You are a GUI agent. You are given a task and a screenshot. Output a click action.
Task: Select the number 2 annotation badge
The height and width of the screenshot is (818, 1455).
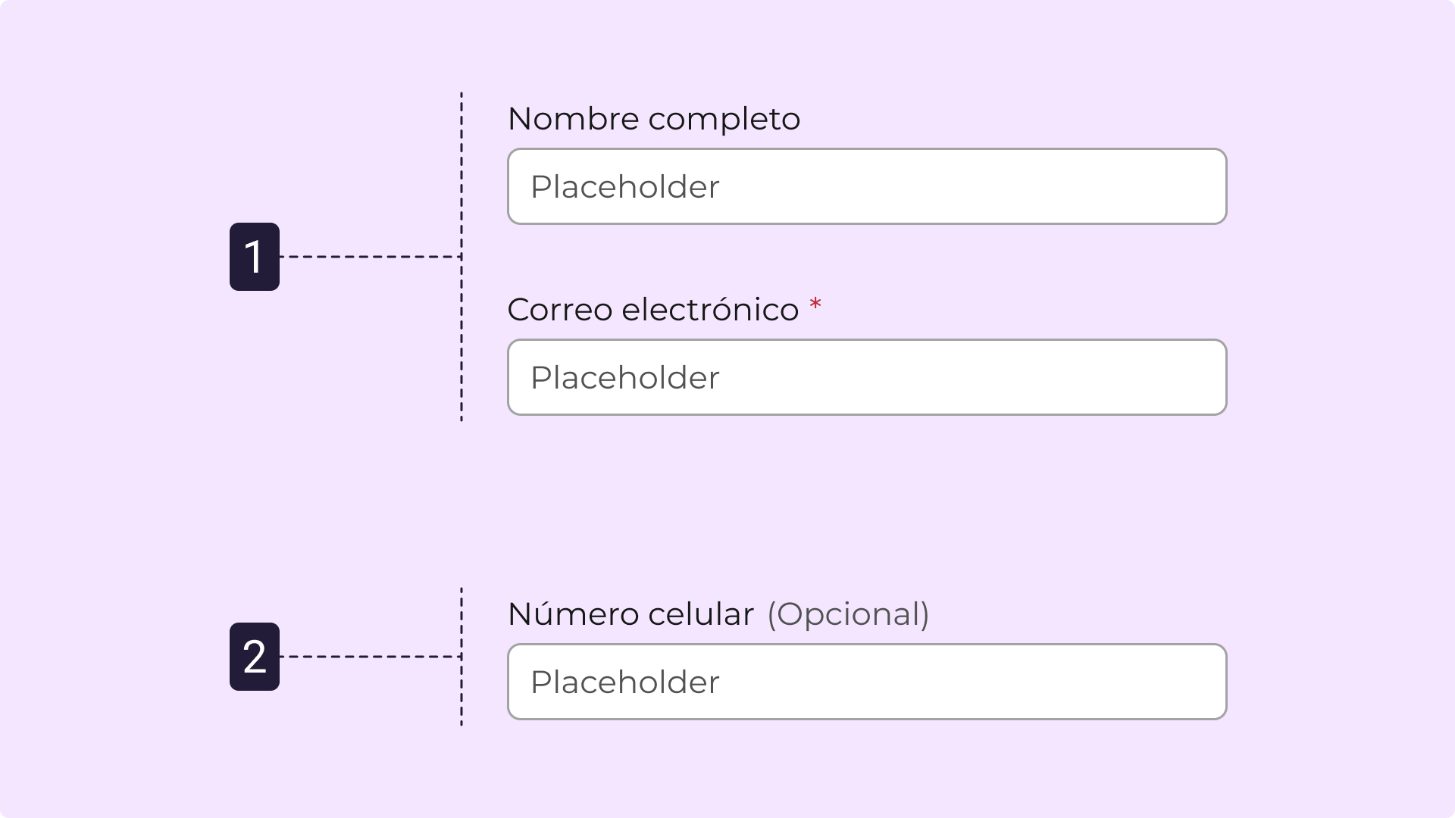click(255, 657)
